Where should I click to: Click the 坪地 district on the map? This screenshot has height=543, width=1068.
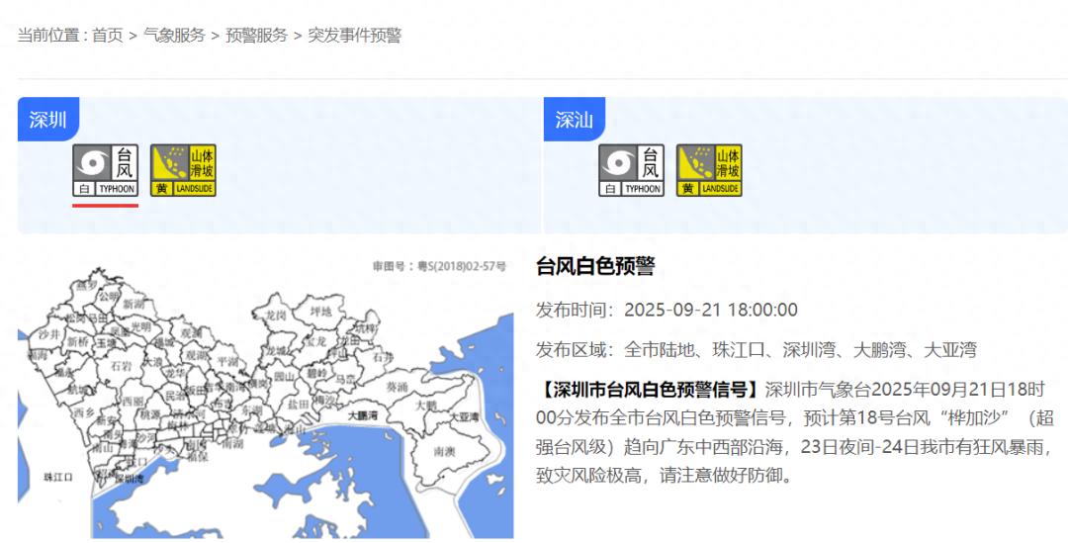(320, 312)
